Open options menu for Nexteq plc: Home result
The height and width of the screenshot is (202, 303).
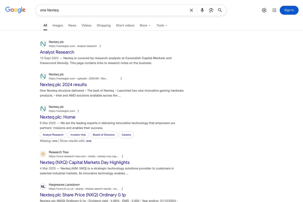[78, 111]
